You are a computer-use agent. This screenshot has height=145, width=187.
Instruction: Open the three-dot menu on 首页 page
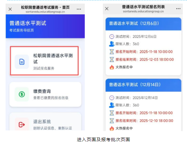(x=79, y=9)
